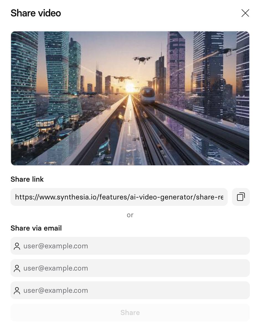Click the "Share video" dialog title
Viewport: 257px width, 325px height.
36,13
